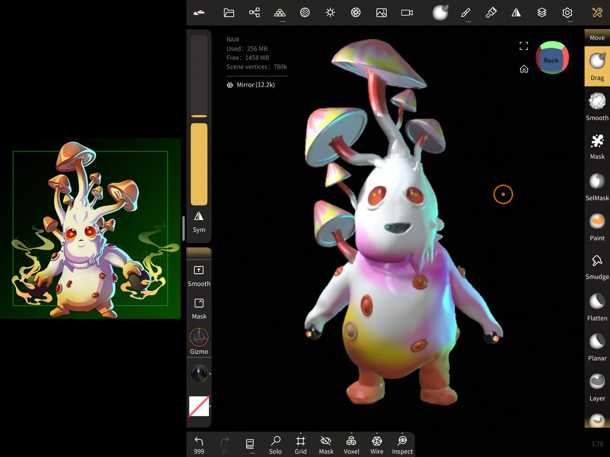Viewport: 610px width, 457px height.
Task: Open the paint roller menu
Action: [x=491, y=12]
